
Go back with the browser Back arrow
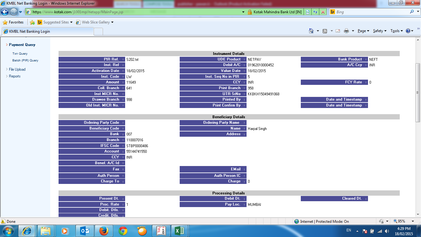click(5, 12)
